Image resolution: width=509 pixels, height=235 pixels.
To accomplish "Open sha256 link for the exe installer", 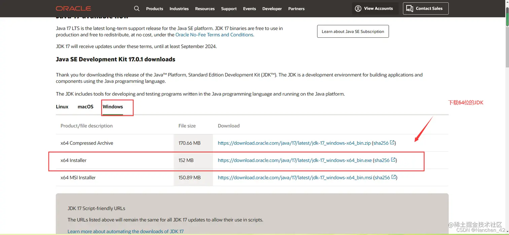I will (382, 160).
